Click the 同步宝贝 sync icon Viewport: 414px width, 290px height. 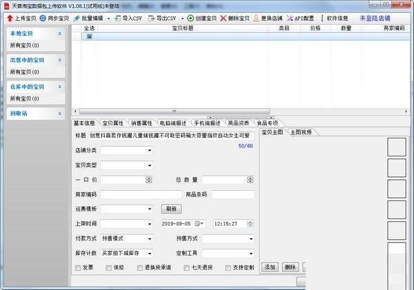click(43, 17)
